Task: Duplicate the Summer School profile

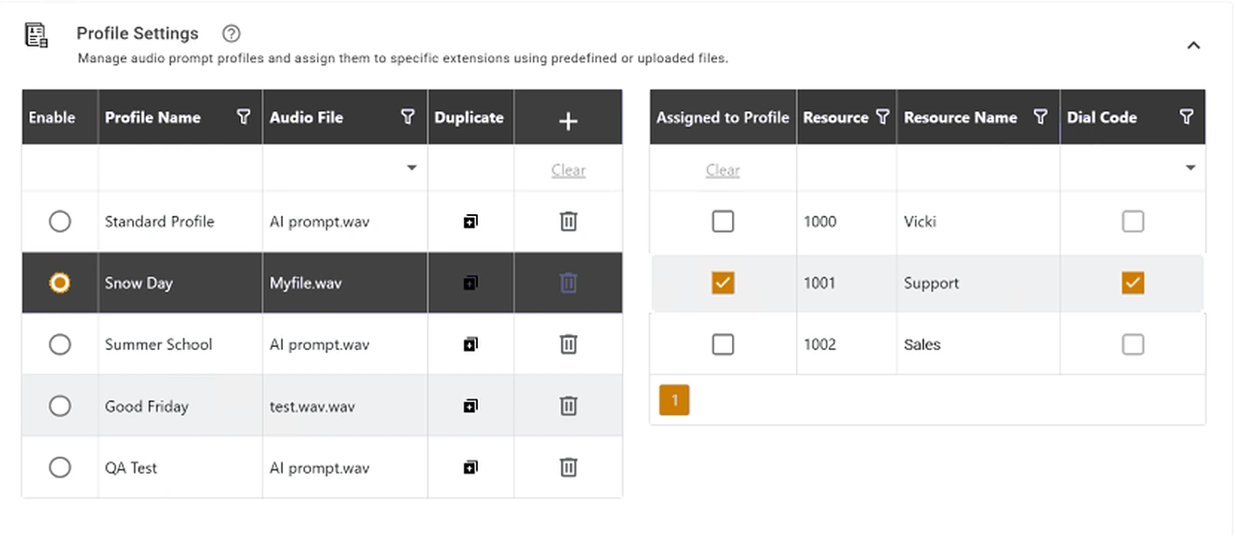Action: point(471,344)
